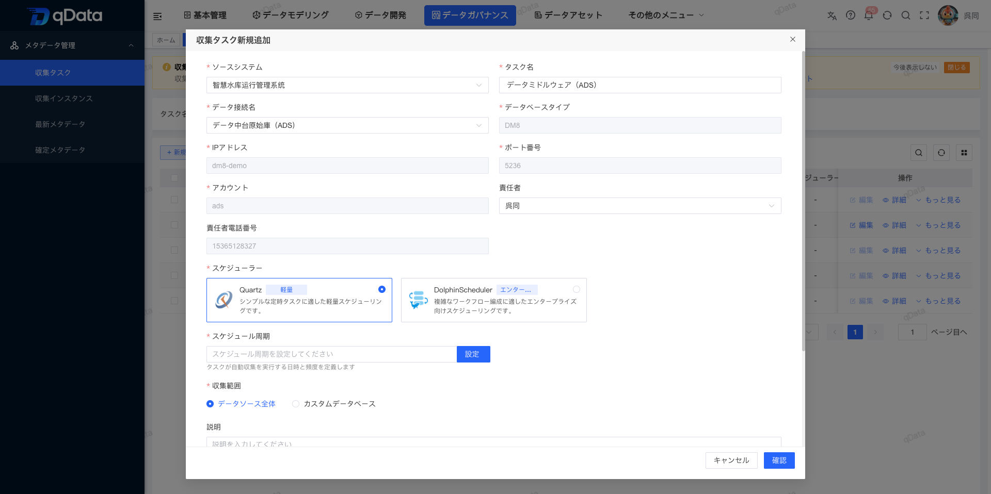Toggle fullscreen mode icon
The height and width of the screenshot is (494, 991).
[924, 15]
